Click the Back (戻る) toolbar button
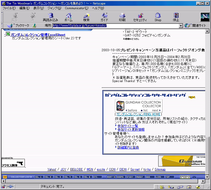Screen dimensions: 211x190 15,17
